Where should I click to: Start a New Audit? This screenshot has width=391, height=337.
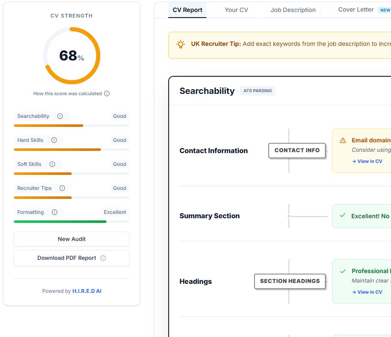point(72,239)
